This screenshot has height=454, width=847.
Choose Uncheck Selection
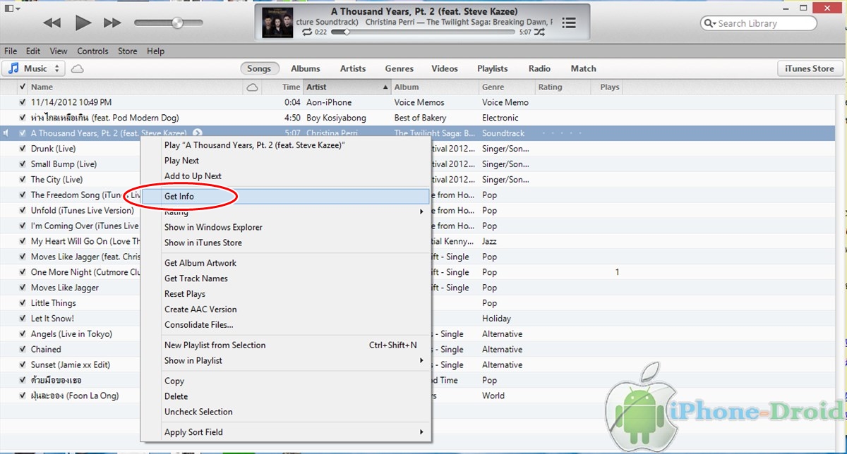coord(286,412)
